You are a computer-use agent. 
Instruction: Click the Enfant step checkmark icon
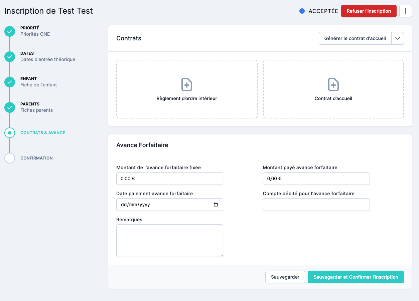[x=10, y=82]
